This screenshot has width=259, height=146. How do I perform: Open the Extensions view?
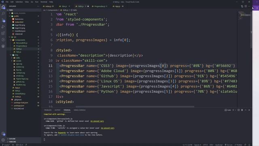coord(3,33)
